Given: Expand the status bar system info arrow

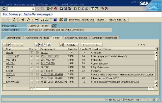Looking at the screenshot, I should pos(106,99).
